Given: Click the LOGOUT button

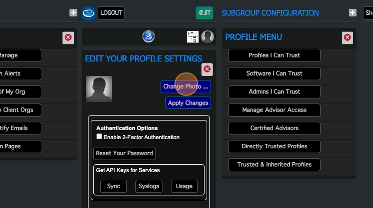Looking at the screenshot, I should coord(111,13).
